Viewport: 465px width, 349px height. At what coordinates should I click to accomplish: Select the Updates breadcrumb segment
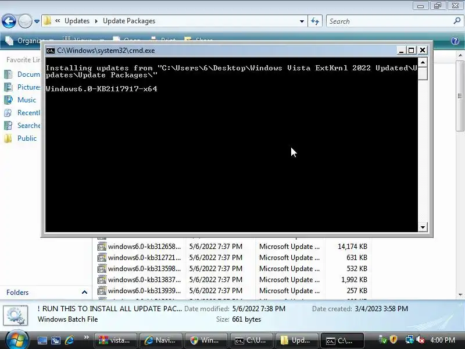click(x=77, y=21)
